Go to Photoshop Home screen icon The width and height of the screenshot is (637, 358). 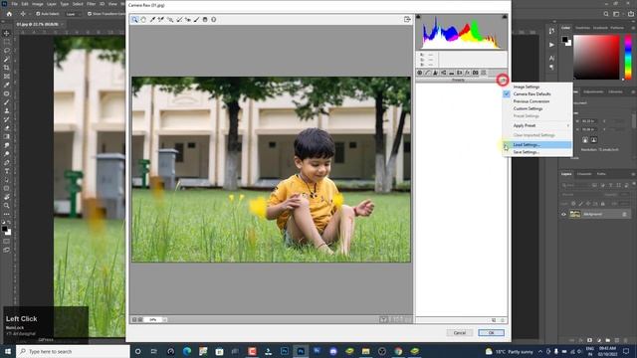click(9, 14)
